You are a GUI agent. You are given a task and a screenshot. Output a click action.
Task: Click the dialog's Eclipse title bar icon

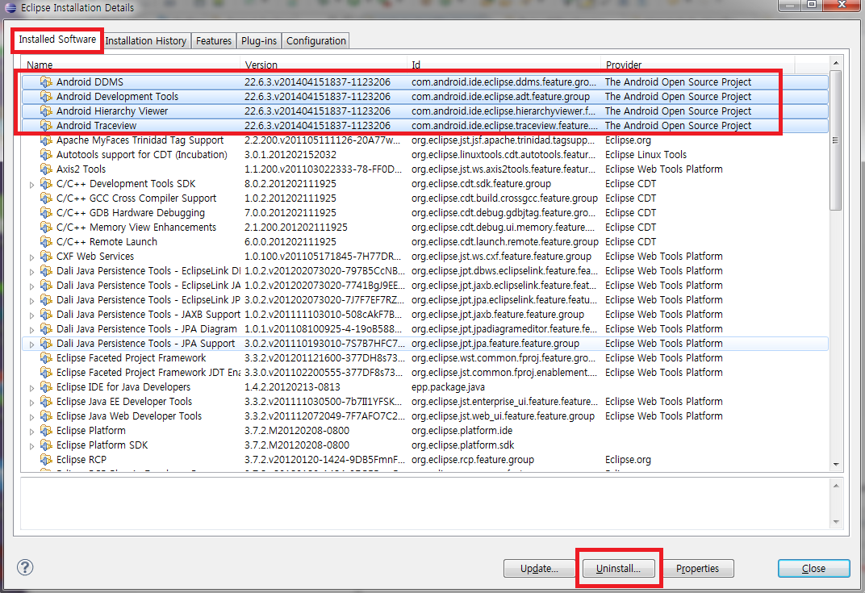tap(8, 7)
